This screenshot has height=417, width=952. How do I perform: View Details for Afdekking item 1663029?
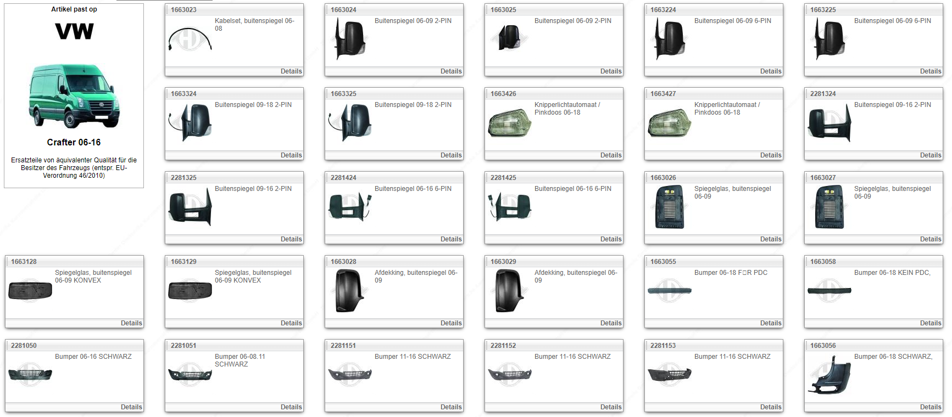pyautogui.click(x=610, y=323)
